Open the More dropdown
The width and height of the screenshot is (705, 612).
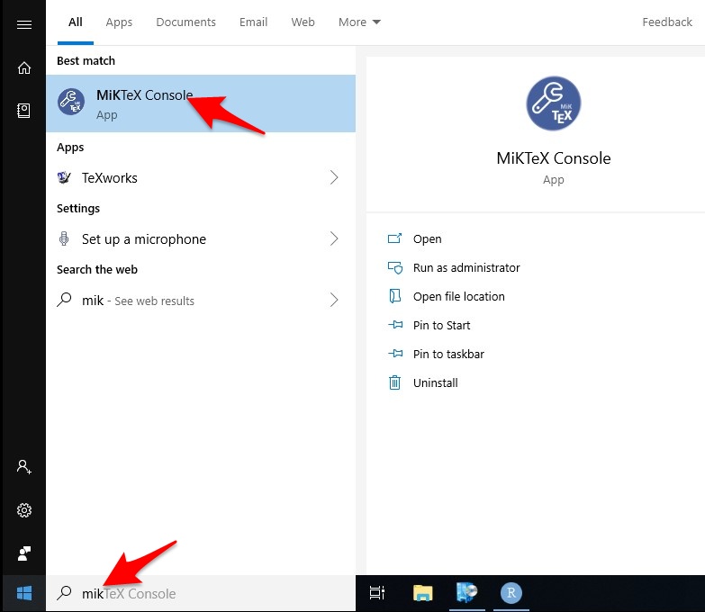pos(359,22)
